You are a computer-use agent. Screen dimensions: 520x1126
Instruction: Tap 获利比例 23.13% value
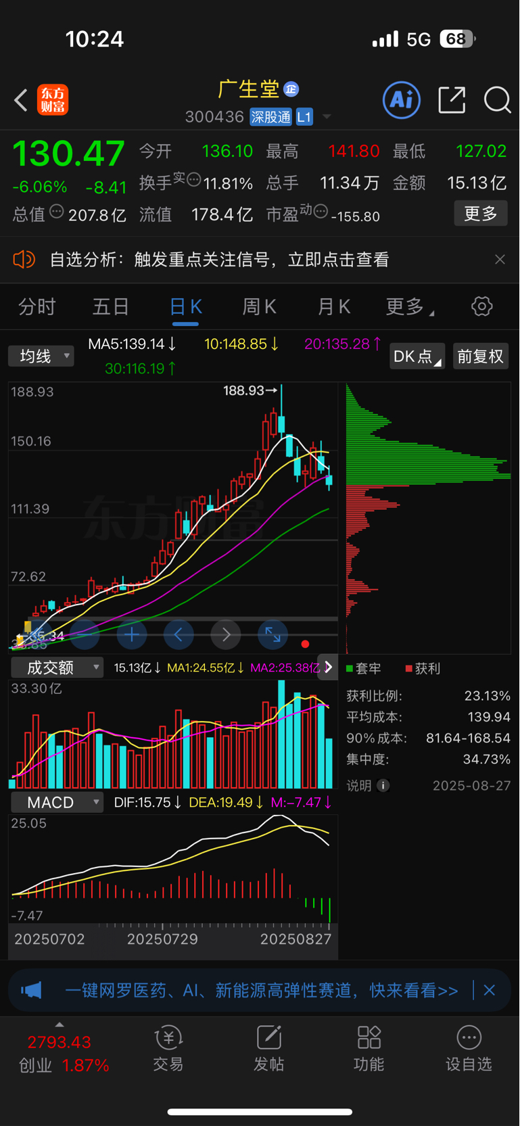point(488,696)
